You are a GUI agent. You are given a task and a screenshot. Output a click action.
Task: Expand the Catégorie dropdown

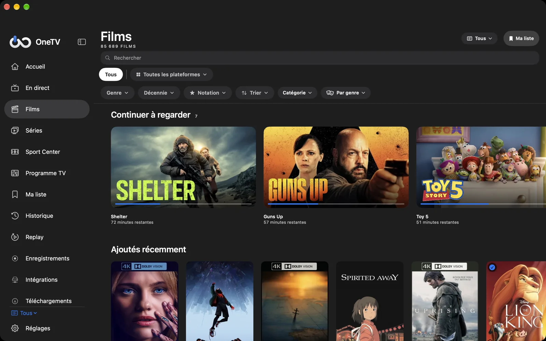297,93
